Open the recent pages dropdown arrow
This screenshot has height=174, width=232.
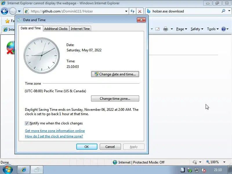click(x=19, y=11)
